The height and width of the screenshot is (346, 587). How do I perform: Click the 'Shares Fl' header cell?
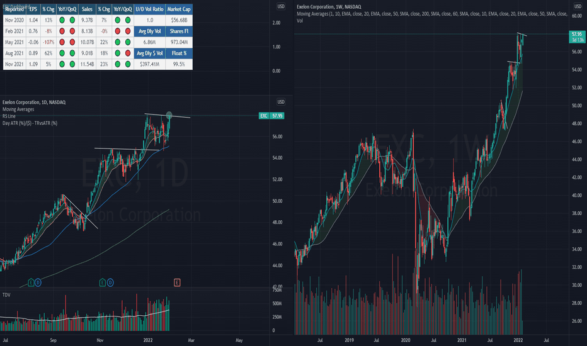tap(179, 31)
